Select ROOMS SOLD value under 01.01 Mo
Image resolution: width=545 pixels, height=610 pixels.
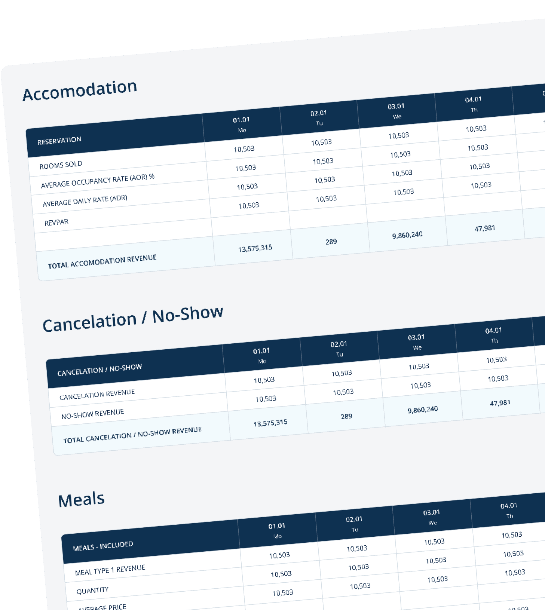point(244,149)
